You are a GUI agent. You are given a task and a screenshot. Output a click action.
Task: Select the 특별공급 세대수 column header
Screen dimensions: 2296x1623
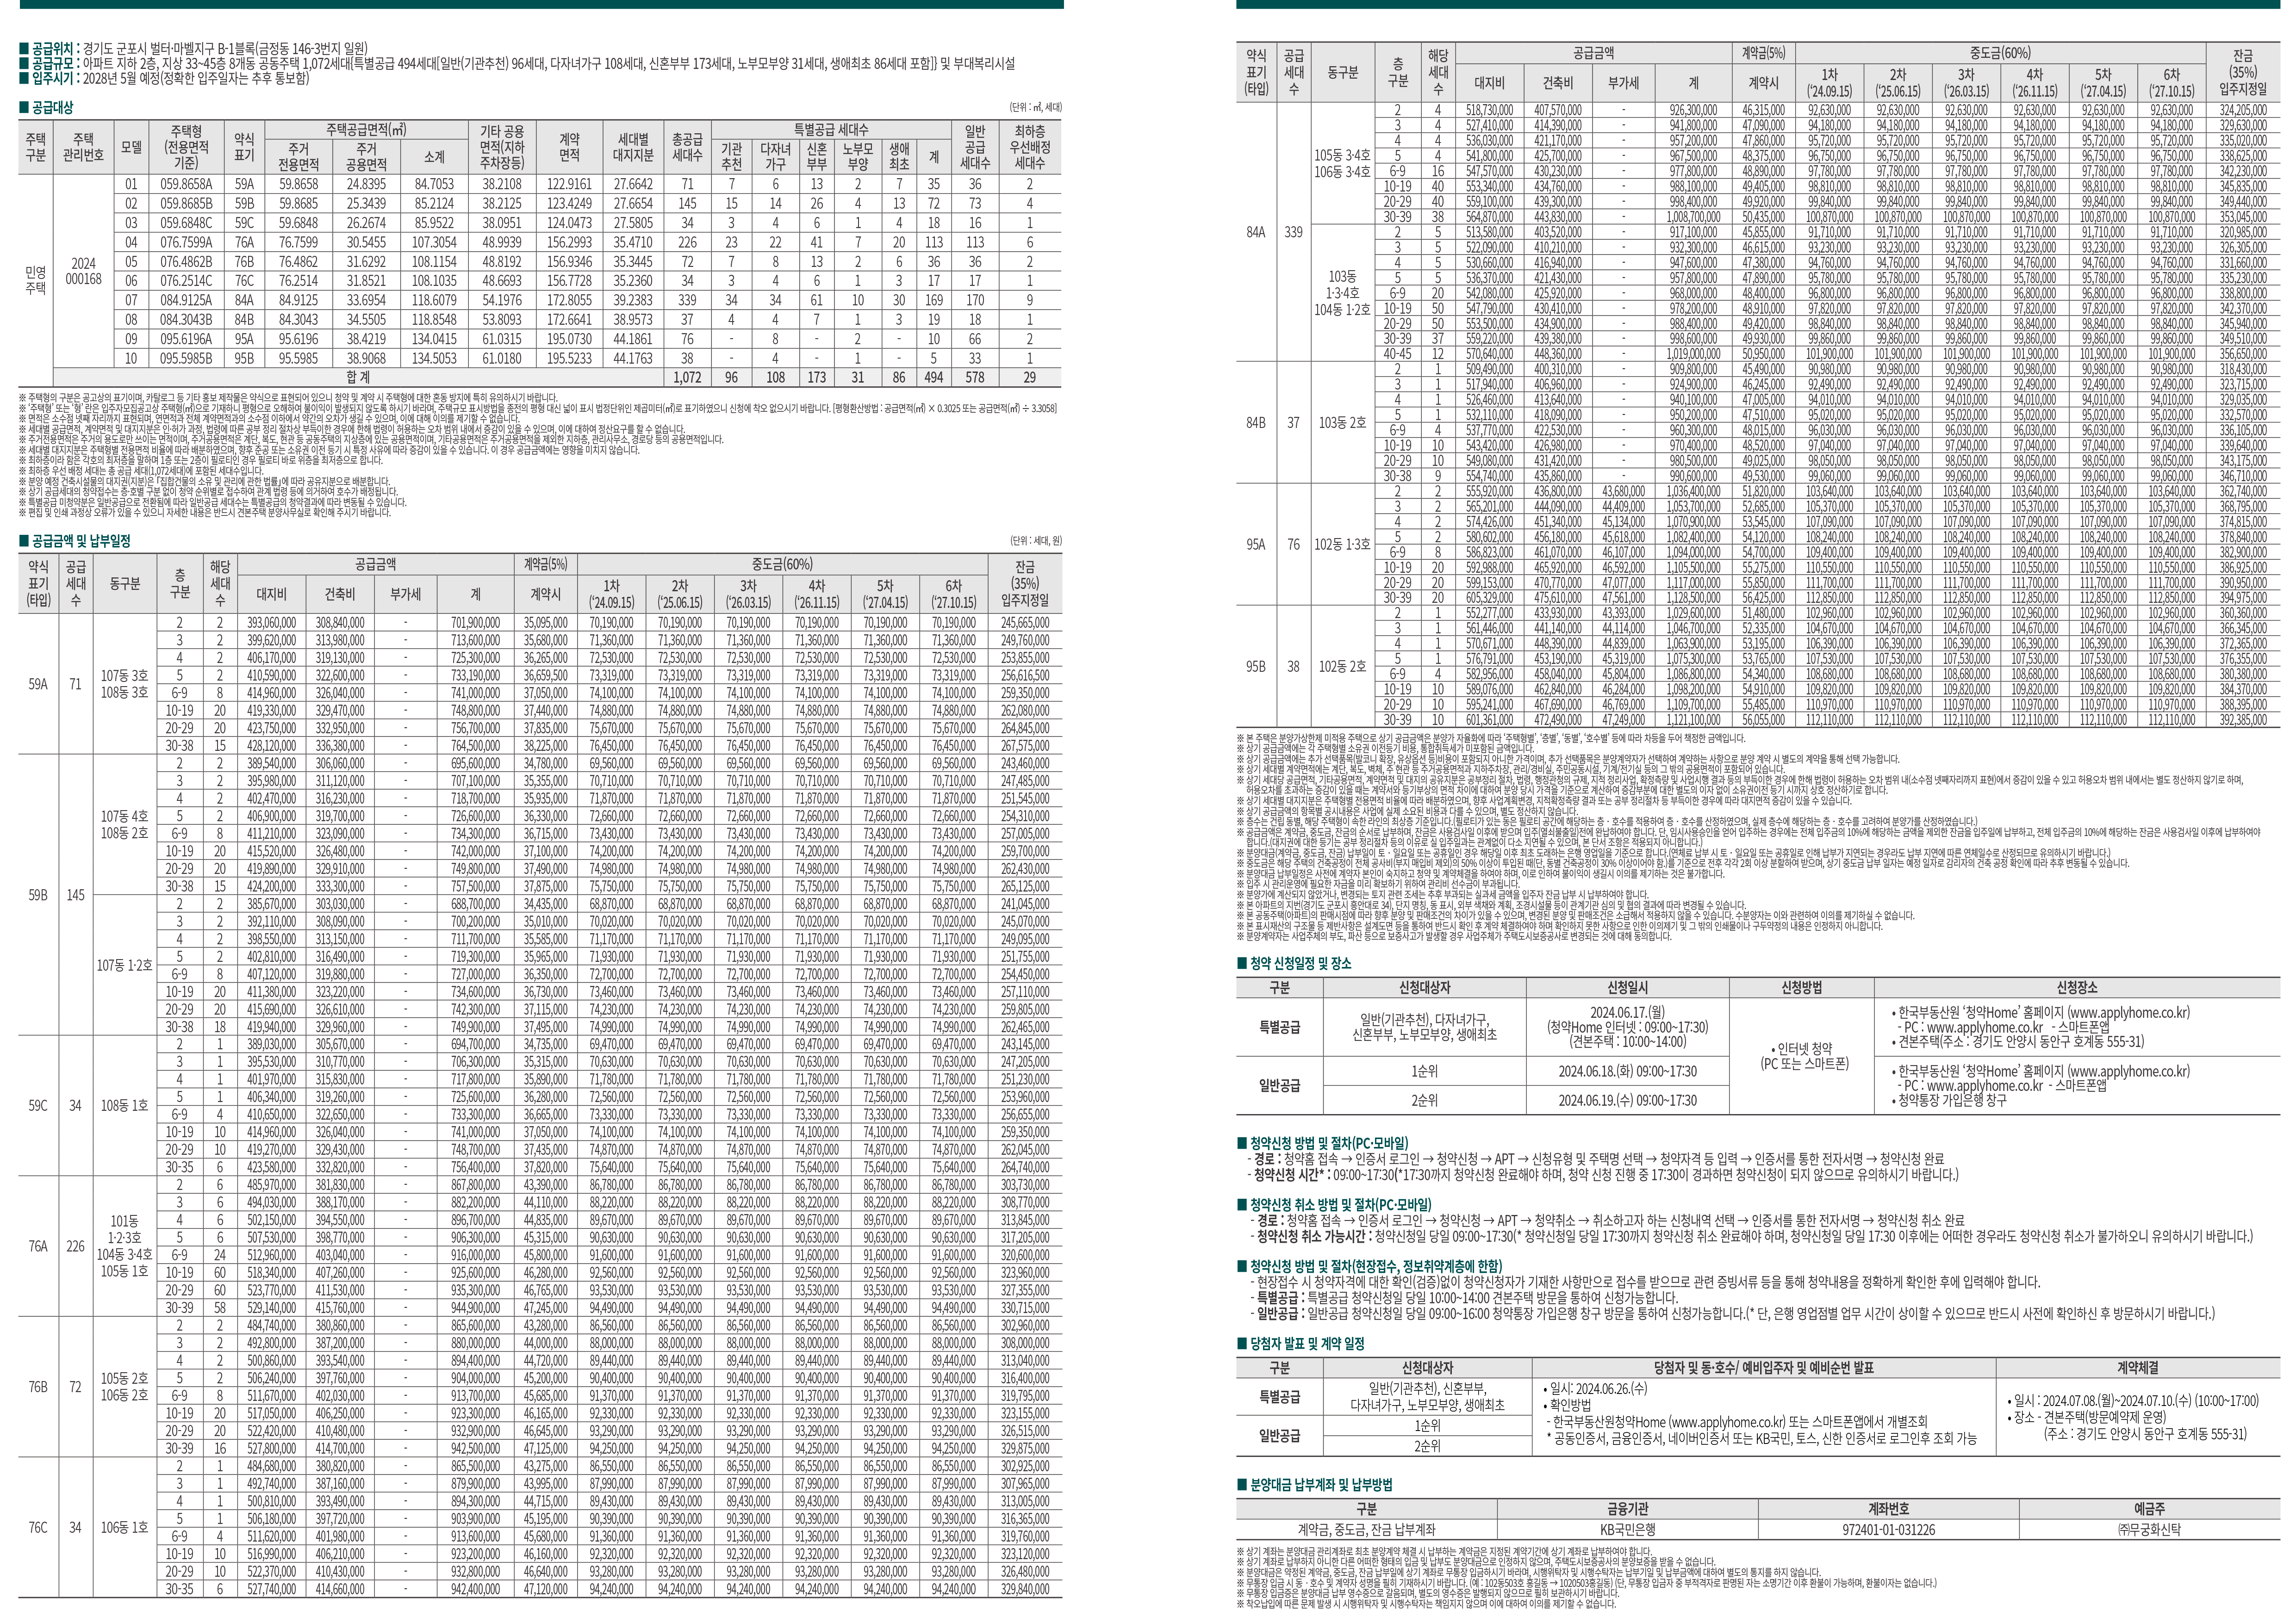click(x=831, y=130)
